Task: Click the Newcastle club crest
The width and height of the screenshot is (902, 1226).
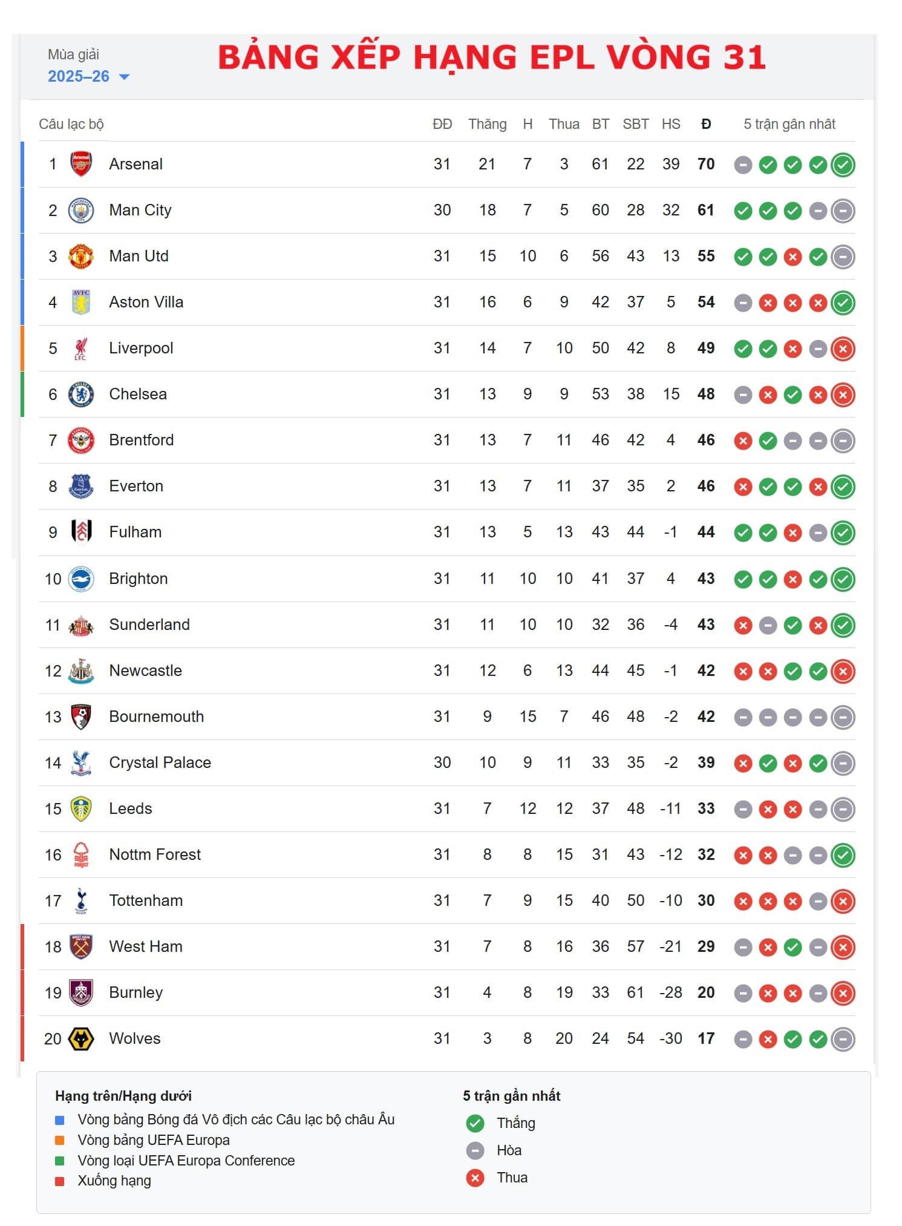Action: coord(81,670)
